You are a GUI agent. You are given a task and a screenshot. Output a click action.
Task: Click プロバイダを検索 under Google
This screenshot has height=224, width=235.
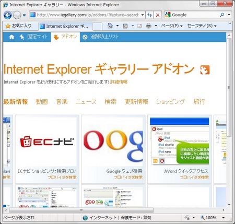(x=128, y=178)
